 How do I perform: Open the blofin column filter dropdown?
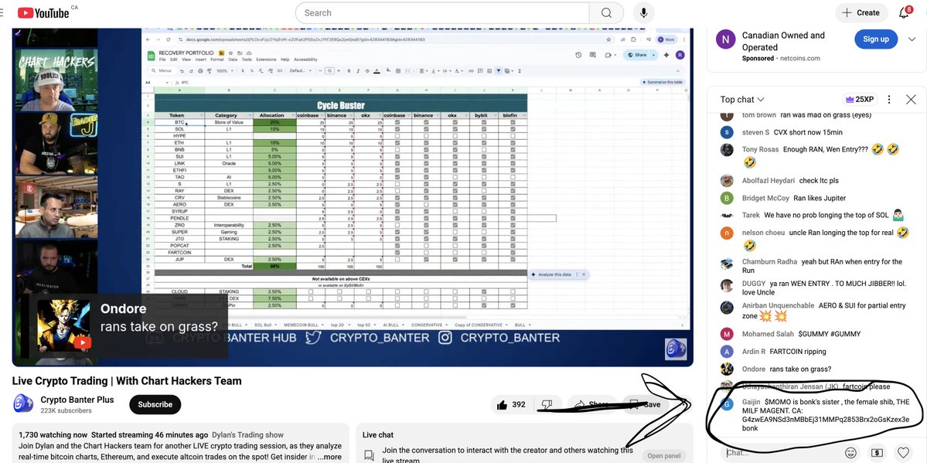523,115
